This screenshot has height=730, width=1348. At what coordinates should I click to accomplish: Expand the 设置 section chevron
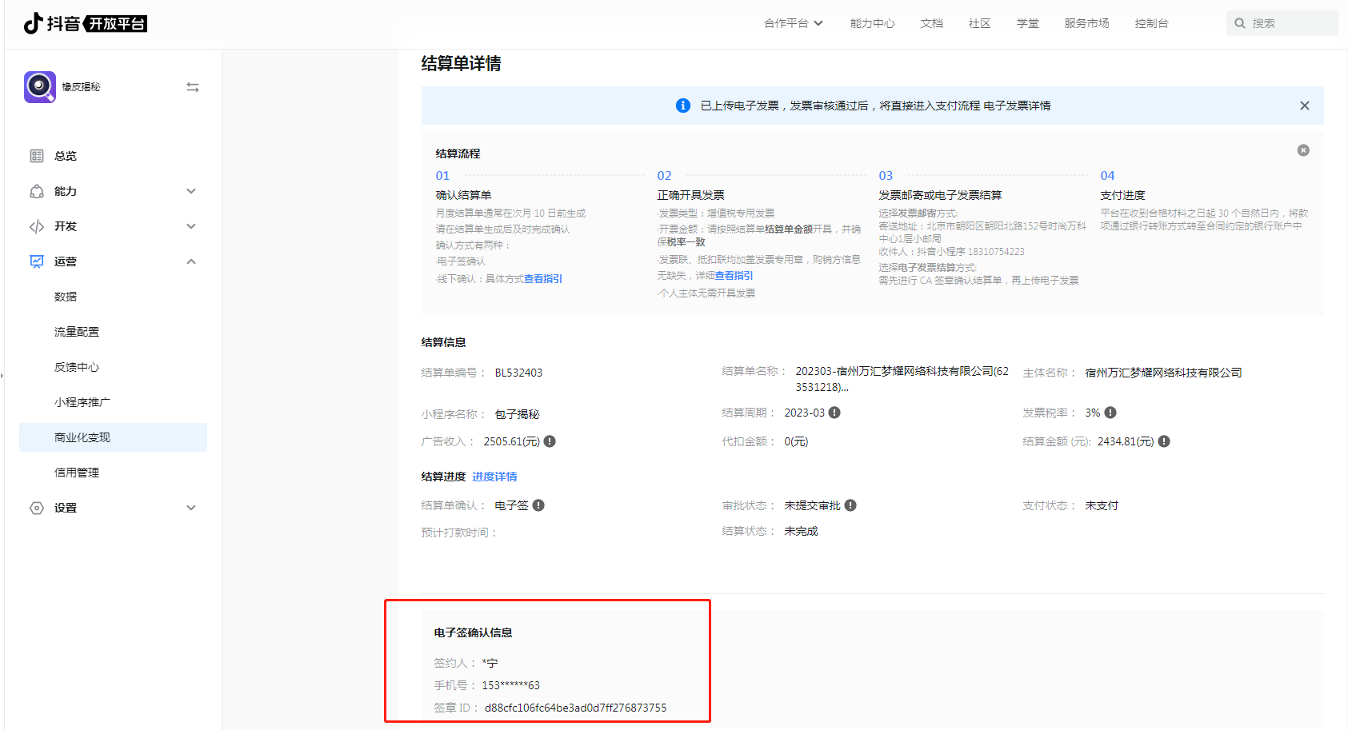(x=191, y=508)
